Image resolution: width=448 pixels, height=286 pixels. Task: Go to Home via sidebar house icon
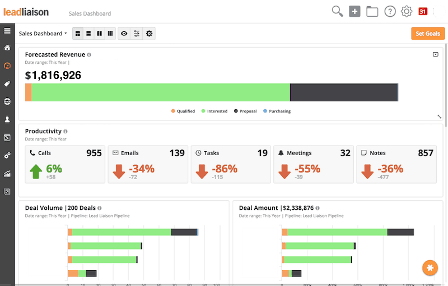coord(7,48)
